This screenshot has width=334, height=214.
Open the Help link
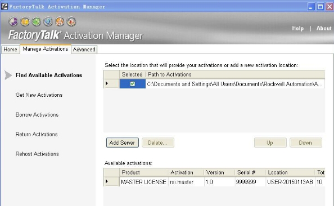tap(298, 28)
